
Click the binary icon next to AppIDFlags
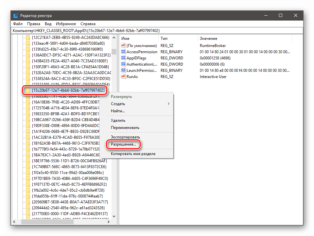123,58
